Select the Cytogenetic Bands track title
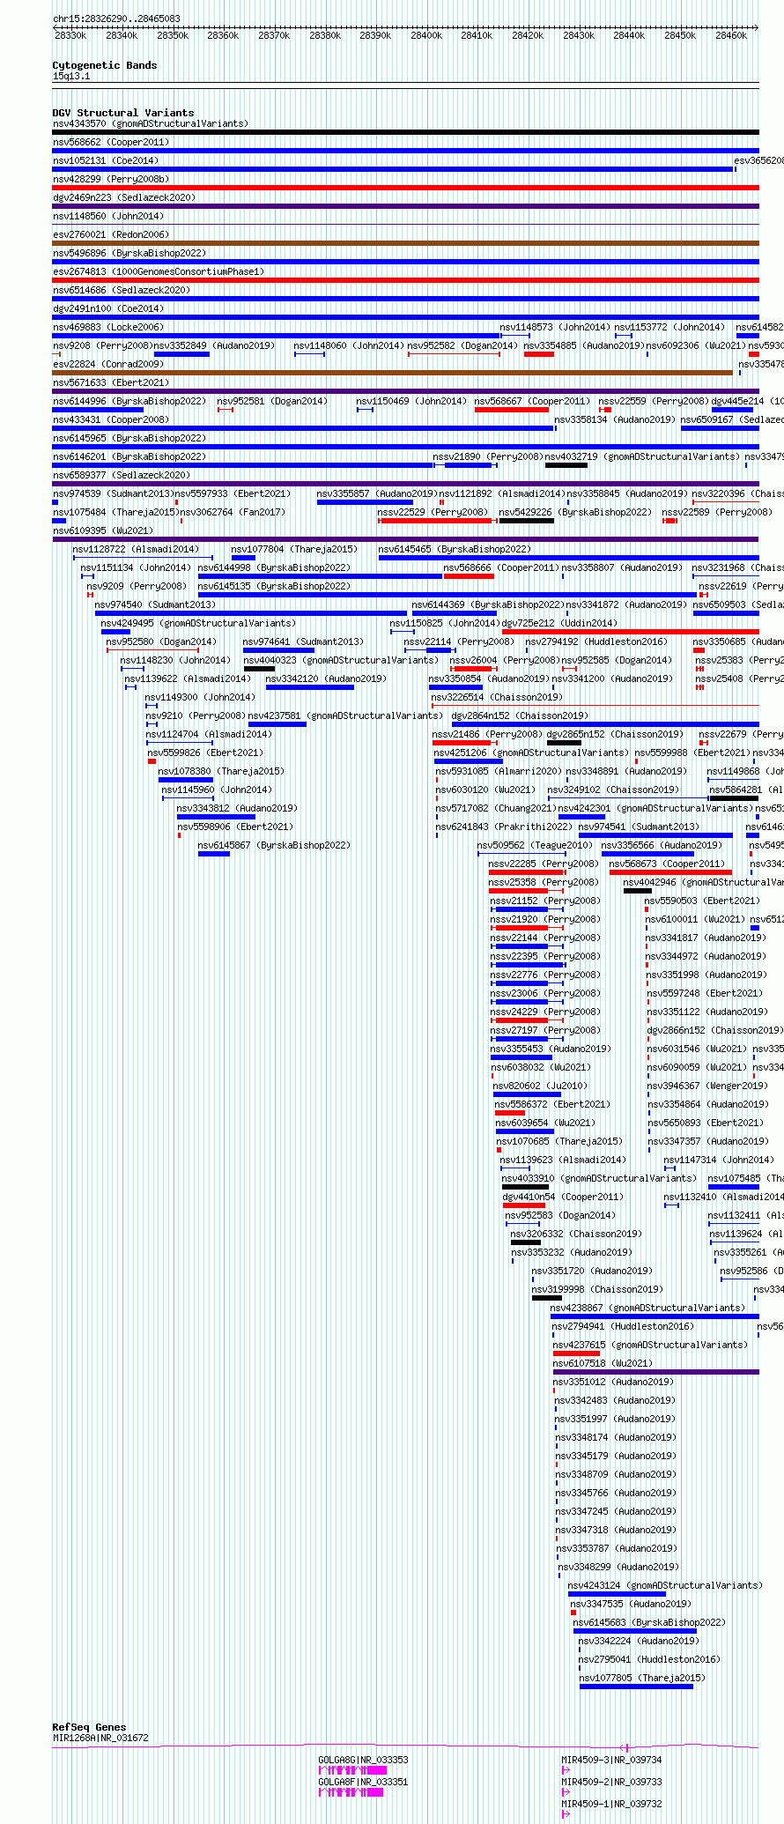 [x=105, y=65]
